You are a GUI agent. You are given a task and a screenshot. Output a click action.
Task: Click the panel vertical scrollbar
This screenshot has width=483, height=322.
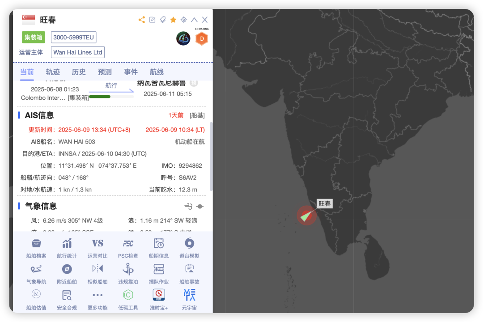point(211,157)
